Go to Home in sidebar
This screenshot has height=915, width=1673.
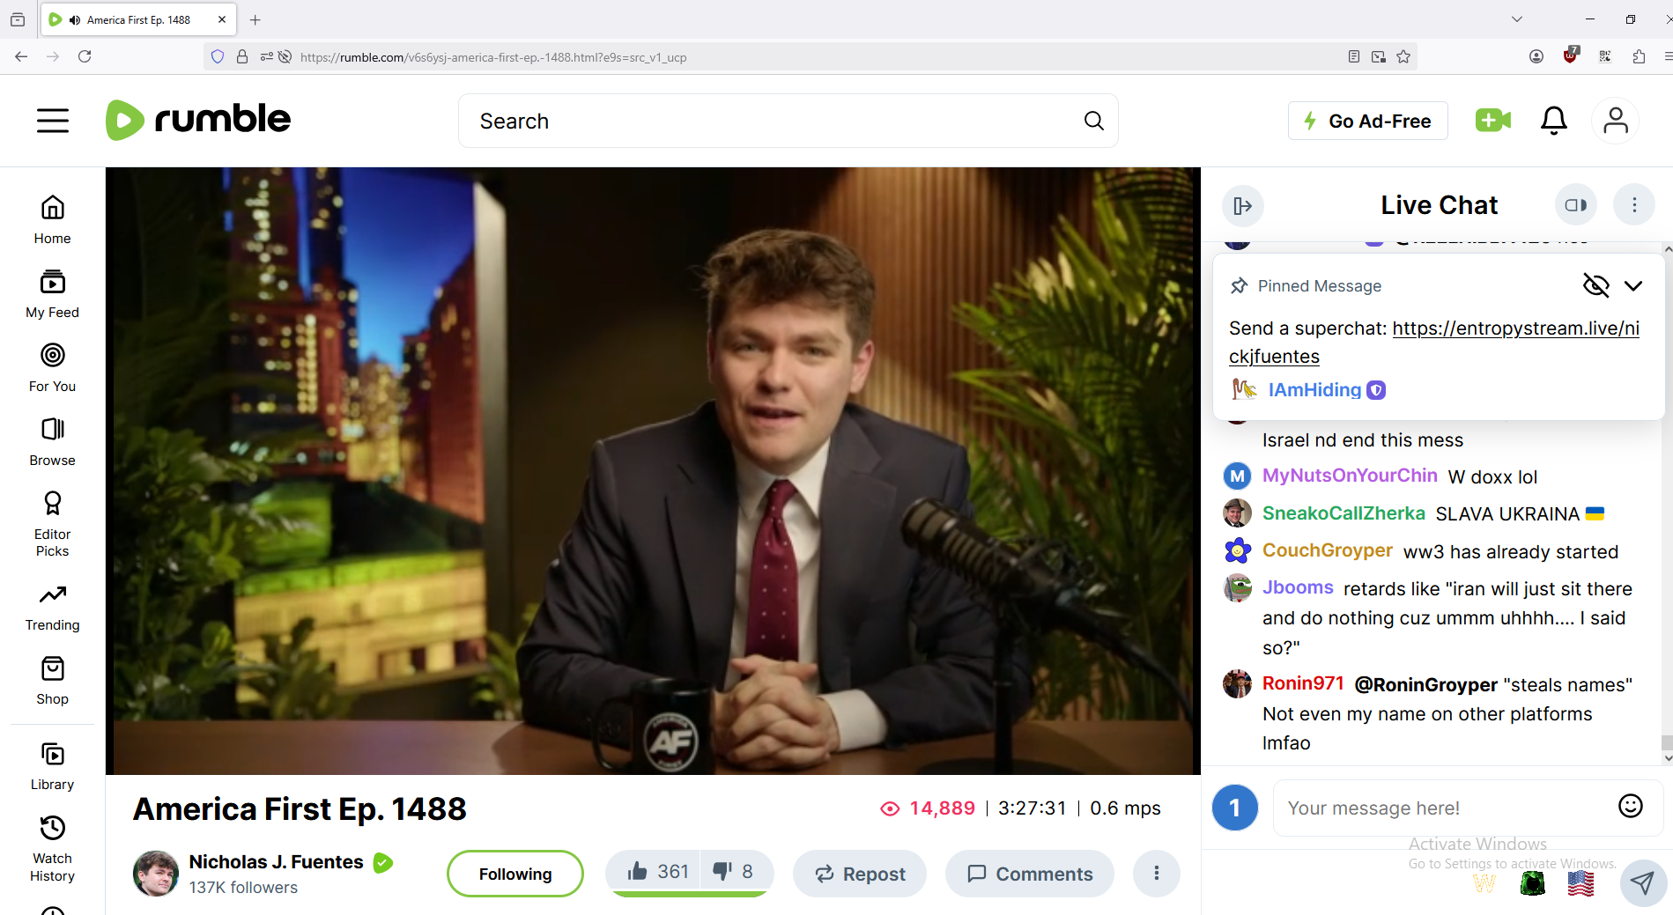[x=53, y=220]
